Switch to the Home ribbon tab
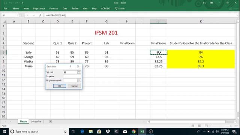This screenshot has width=240, height=135. click(x=16, y=9)
